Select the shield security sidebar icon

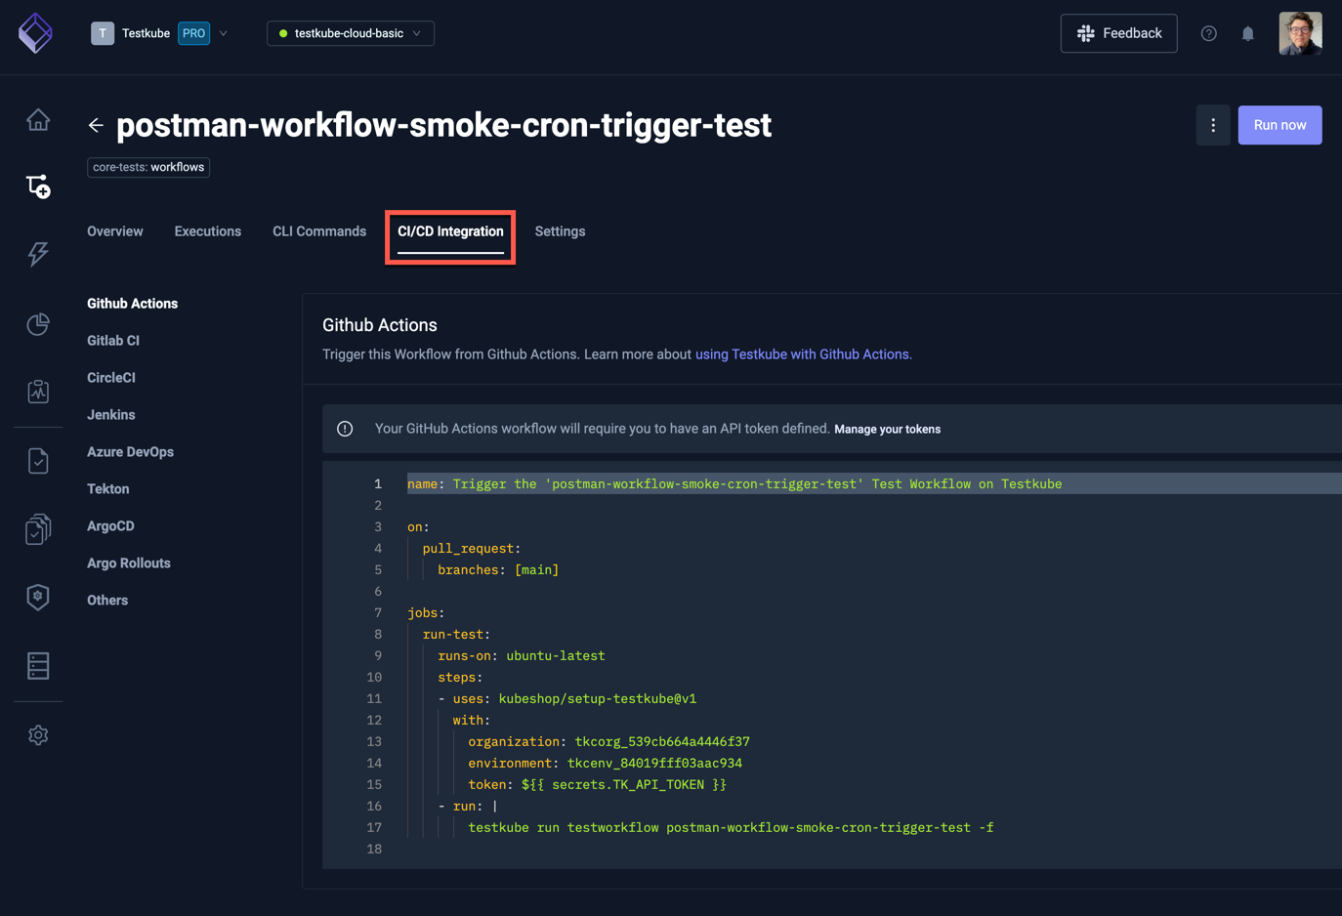37,596
